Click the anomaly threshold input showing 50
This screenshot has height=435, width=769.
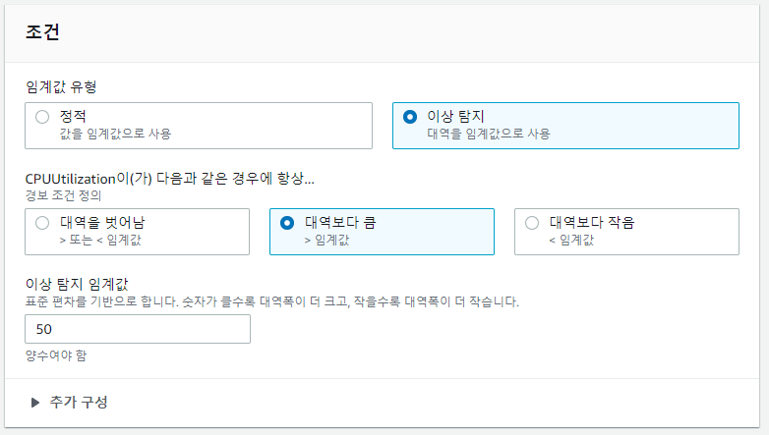pos(138,329)
